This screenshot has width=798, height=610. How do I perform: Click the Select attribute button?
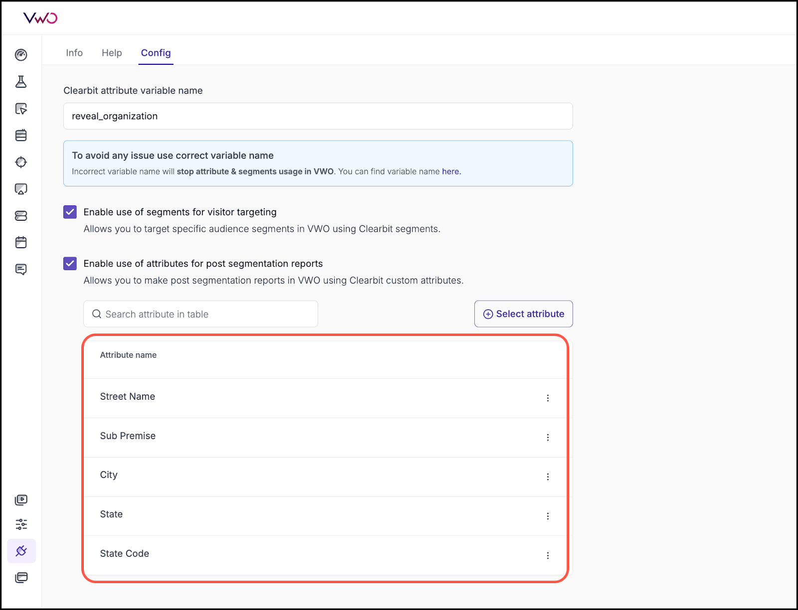(523, 314)
